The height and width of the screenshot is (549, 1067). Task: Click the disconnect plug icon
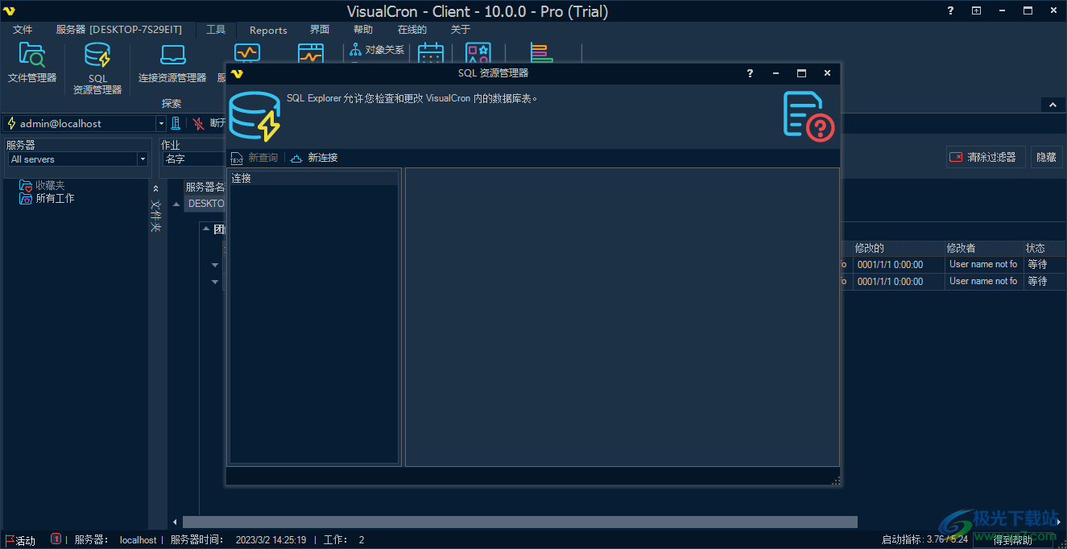[198, 123]
